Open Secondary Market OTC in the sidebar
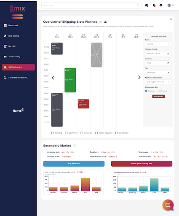179x216 pixels. (18, 78)
